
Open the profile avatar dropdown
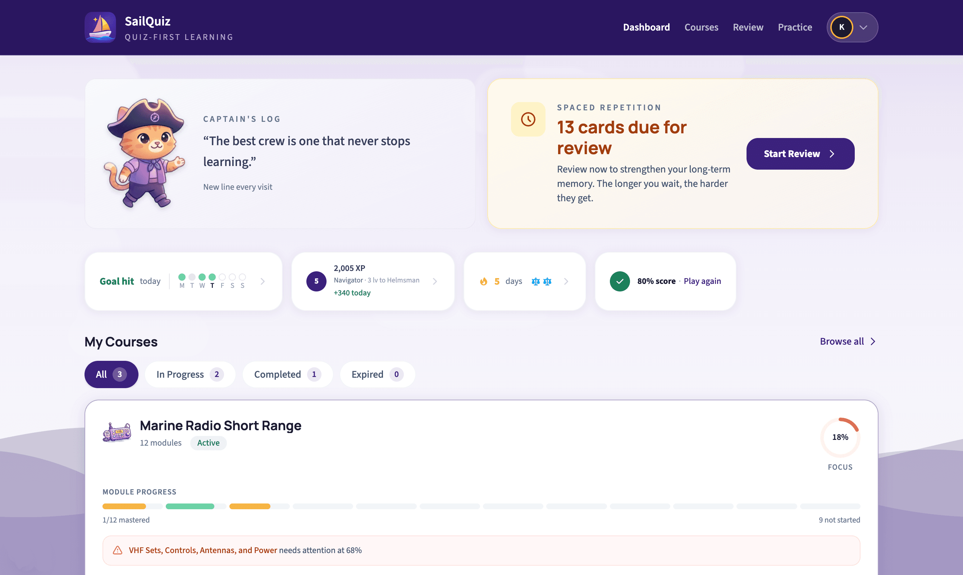852,27
